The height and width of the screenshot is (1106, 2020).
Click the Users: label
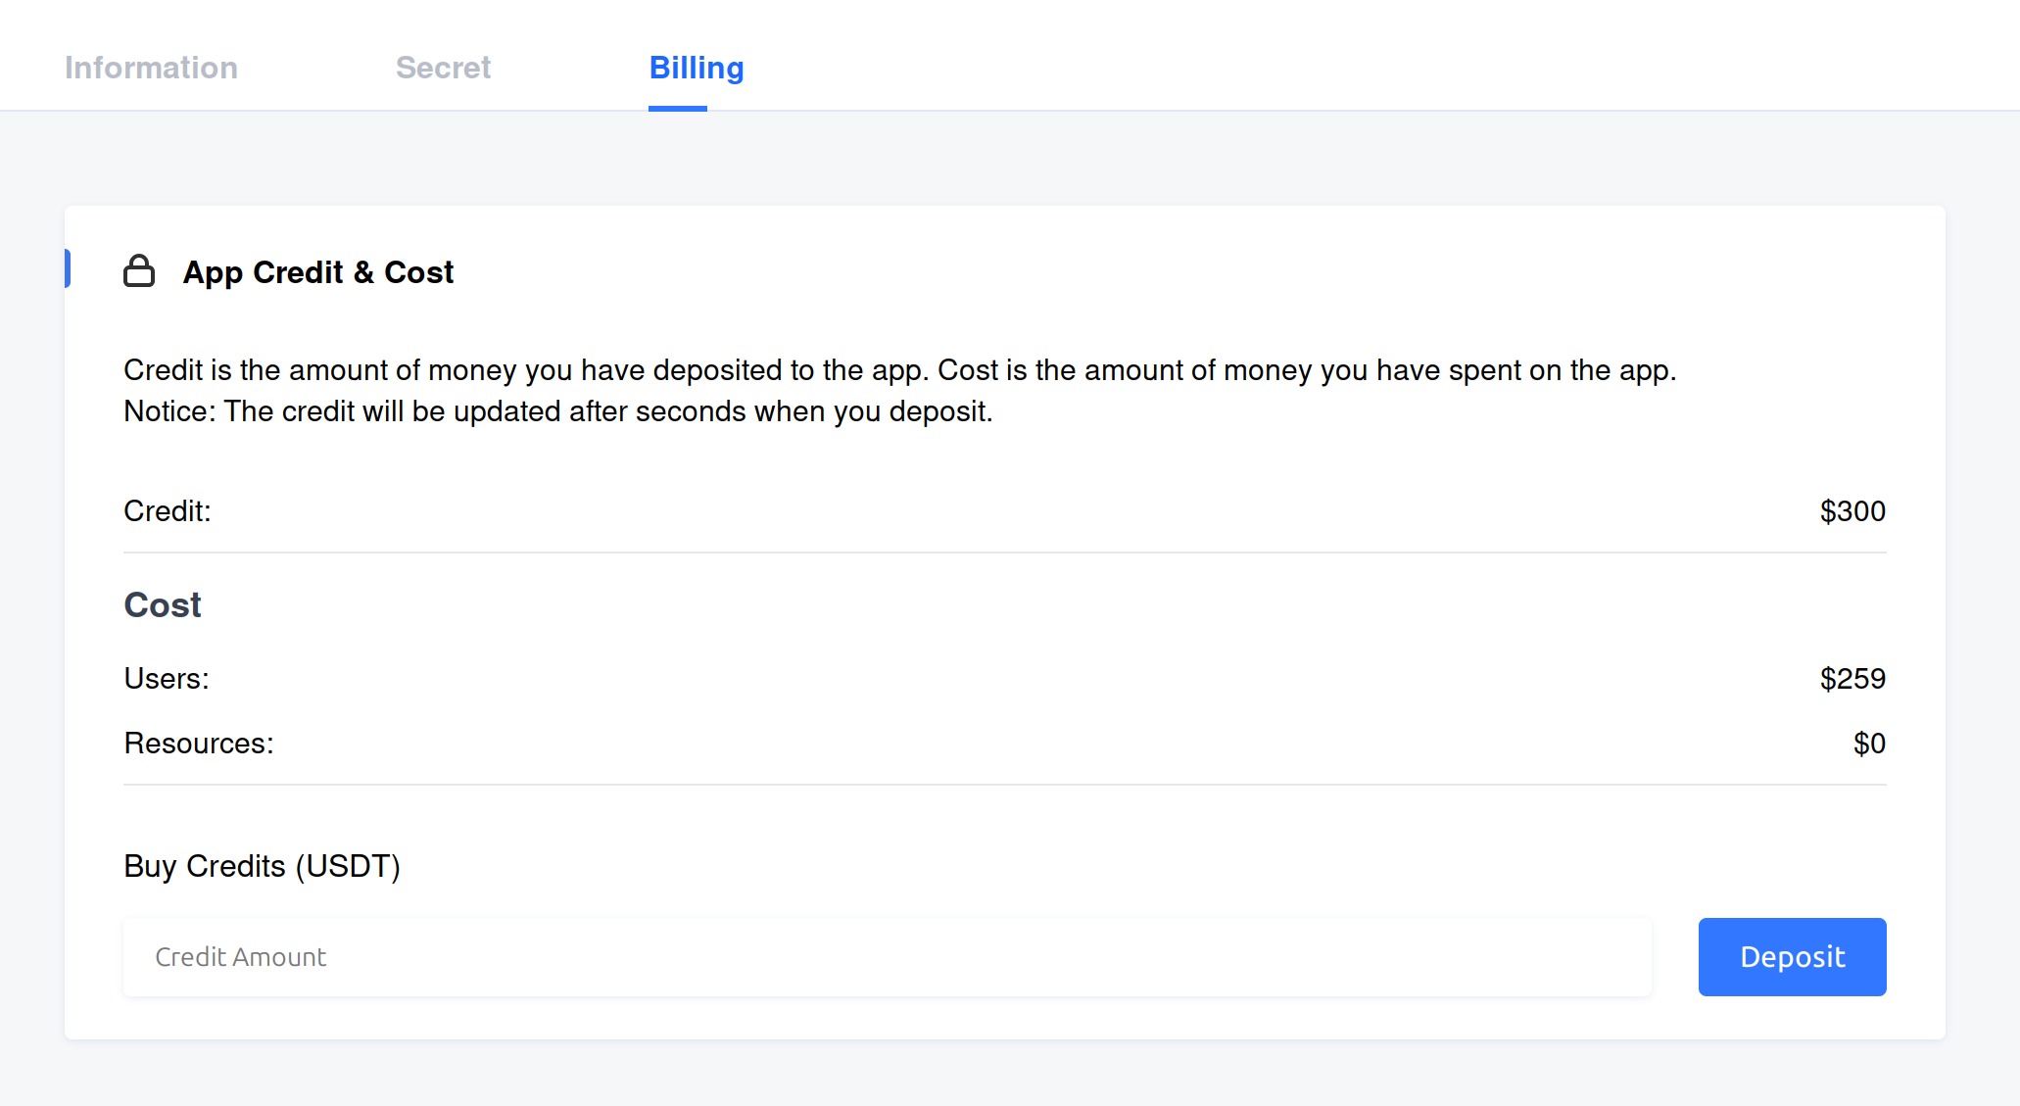tap(167, 679)
